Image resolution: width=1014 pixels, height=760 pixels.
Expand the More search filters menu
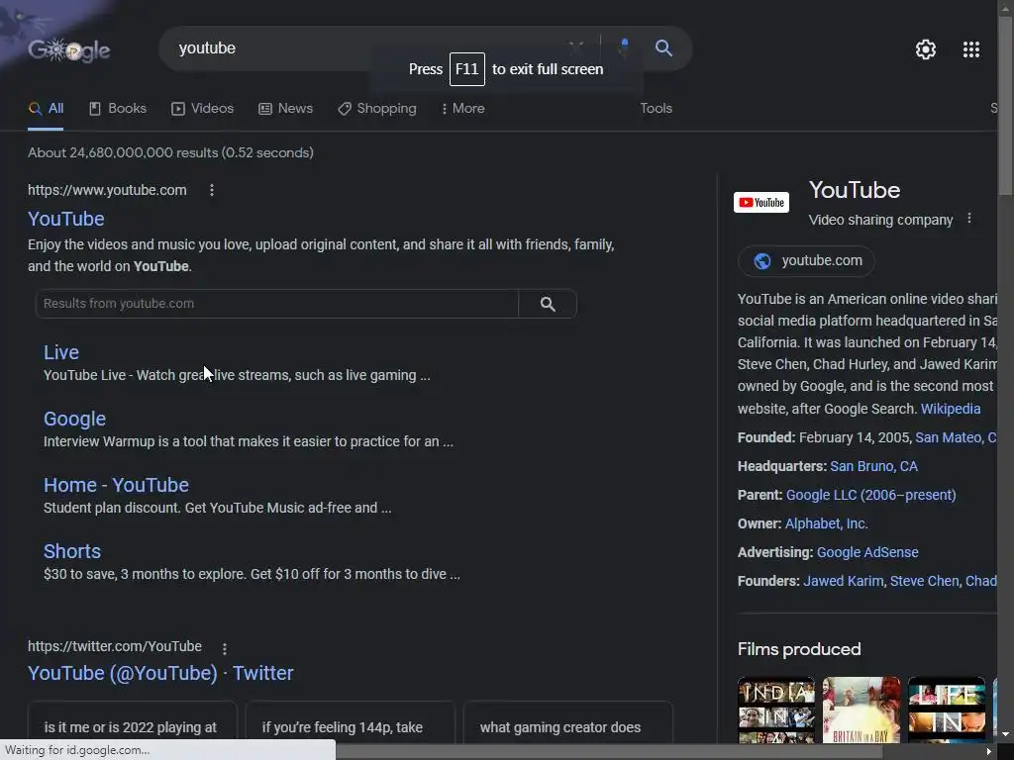[x=463, y=109]
